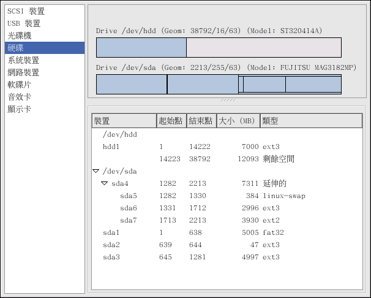
Task: Open 系統裝置 in the sidebar
Action: [x=23, y=60]
